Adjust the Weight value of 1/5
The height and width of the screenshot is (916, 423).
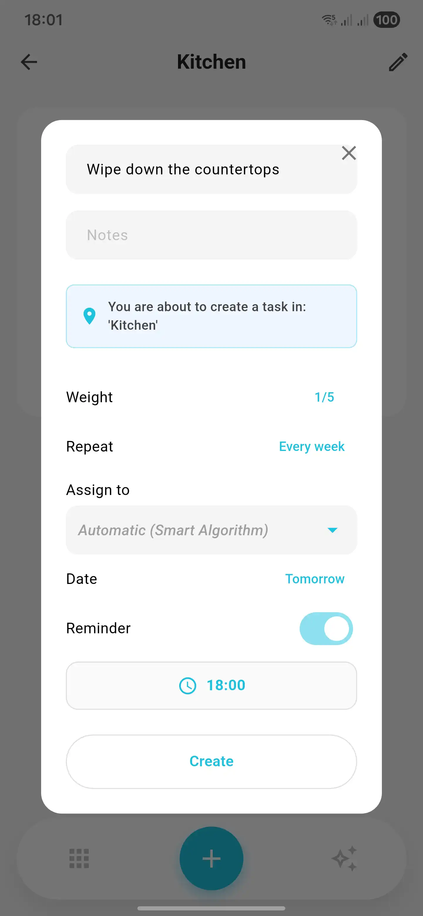[x=324, y=397]
